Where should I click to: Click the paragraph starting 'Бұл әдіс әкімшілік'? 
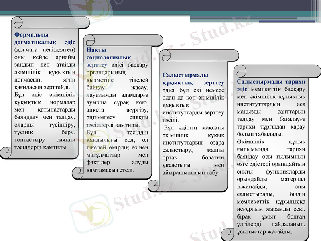click(45, 121)
